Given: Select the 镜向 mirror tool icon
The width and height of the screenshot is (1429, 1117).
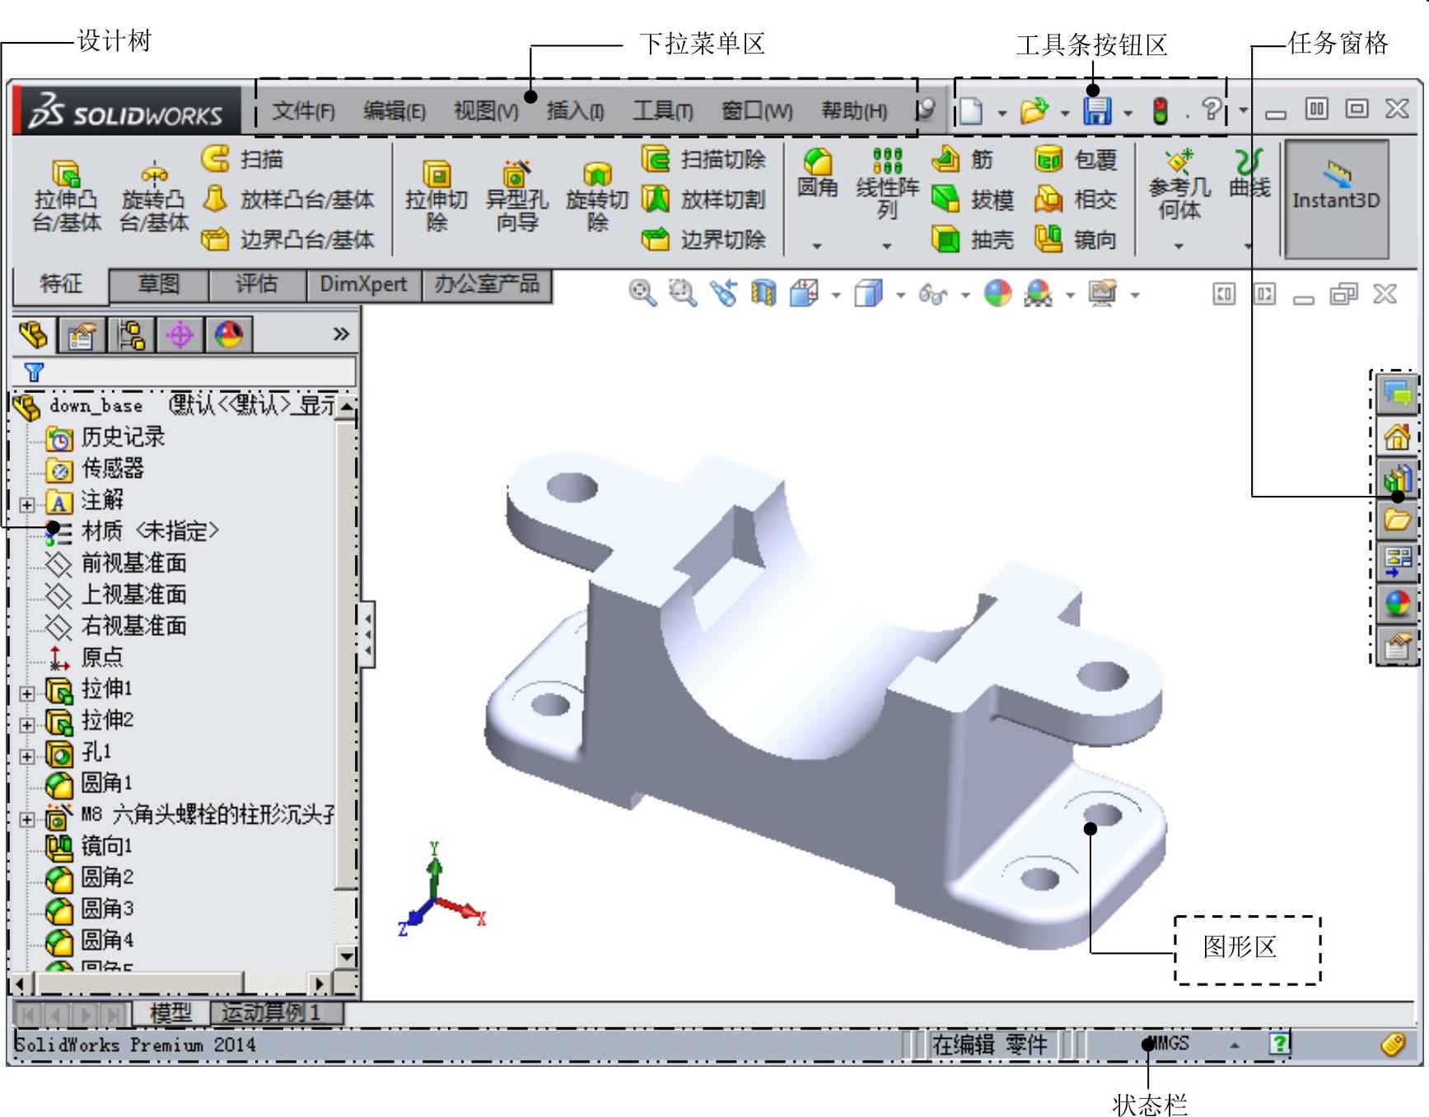Looking at the screenshot, I should [x=1048, y=240].
